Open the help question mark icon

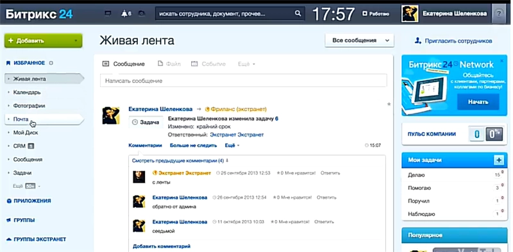[499, 13]
